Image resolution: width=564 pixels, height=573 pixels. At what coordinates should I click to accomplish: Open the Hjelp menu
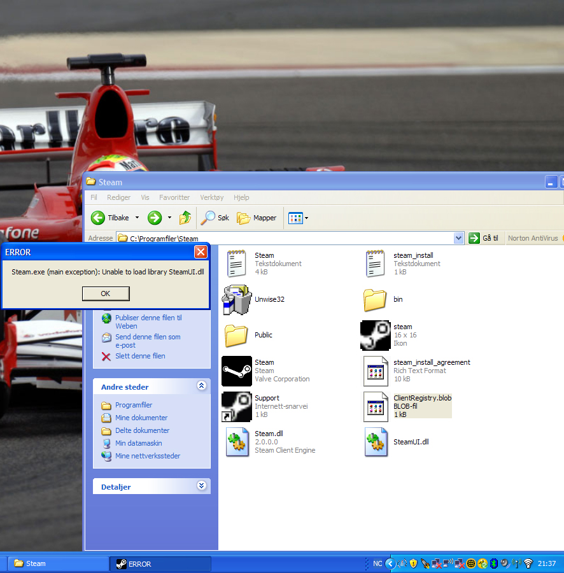(x=241, y=197)
